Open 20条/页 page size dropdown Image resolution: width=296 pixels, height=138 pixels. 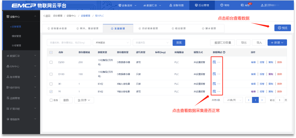click(x=233, y=100)
